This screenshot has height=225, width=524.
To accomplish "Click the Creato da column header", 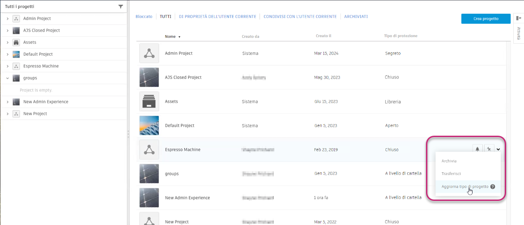I will [251, 36].
